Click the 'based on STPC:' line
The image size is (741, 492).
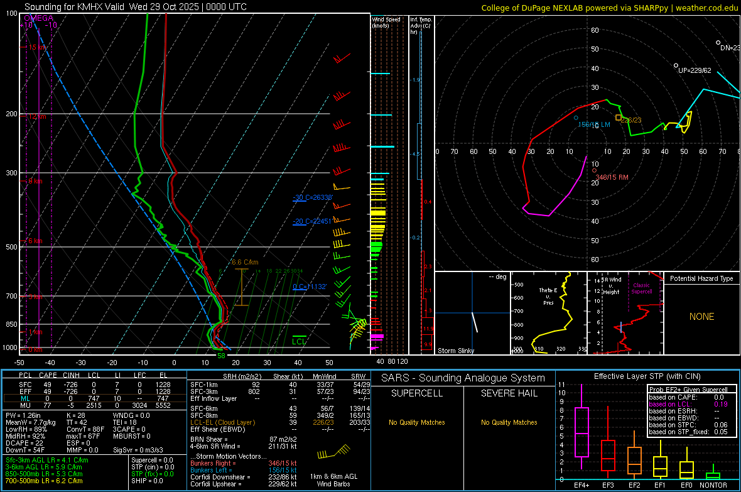point(688,425)
